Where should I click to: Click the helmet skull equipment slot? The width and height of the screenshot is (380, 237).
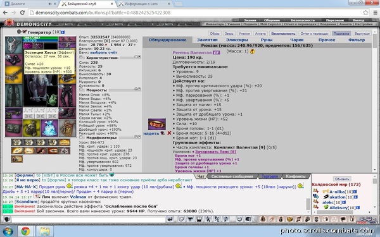point(14,45)
